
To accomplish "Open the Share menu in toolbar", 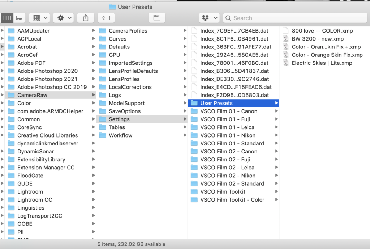I will (86, 18).
